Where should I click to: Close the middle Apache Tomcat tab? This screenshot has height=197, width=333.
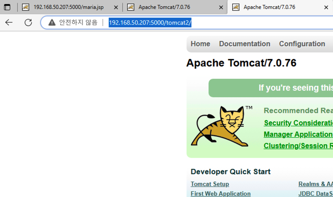(x=221, y=7)
